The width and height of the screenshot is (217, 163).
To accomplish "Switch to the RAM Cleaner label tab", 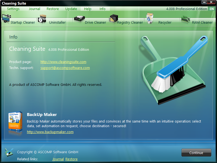I will click(202, 23).
